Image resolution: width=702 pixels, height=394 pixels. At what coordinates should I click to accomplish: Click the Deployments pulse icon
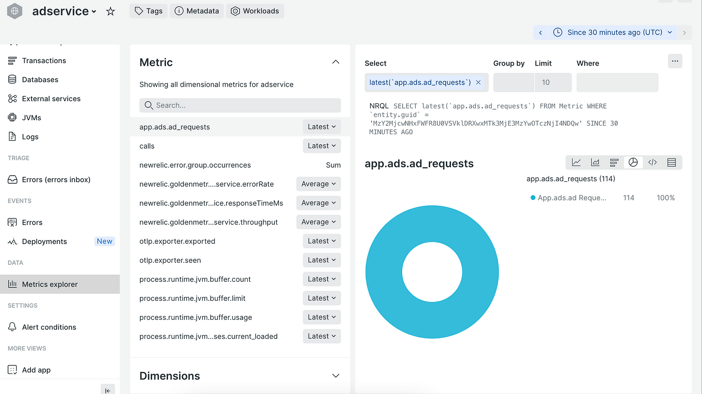13,241
